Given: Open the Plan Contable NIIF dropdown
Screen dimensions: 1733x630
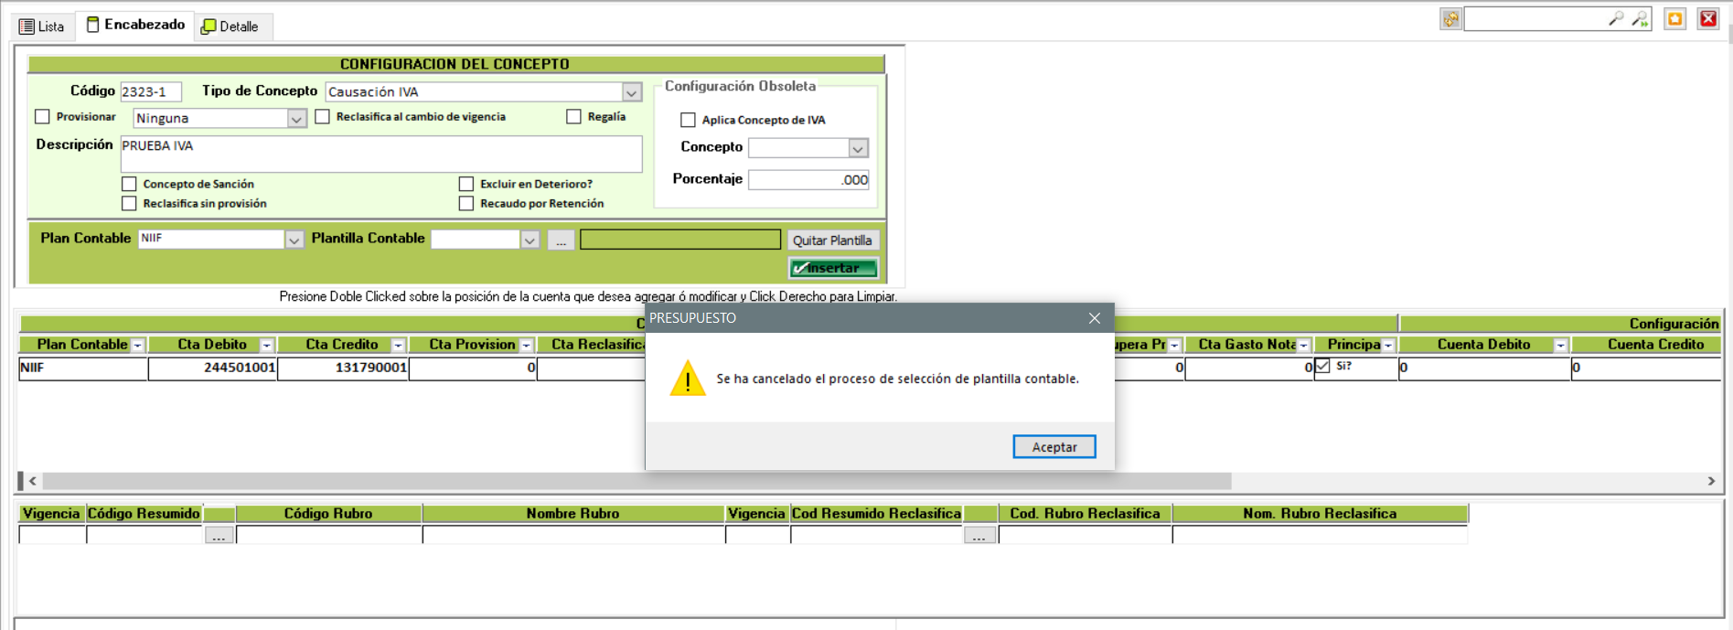Looking at the screenshot, I should pos(294,240).
